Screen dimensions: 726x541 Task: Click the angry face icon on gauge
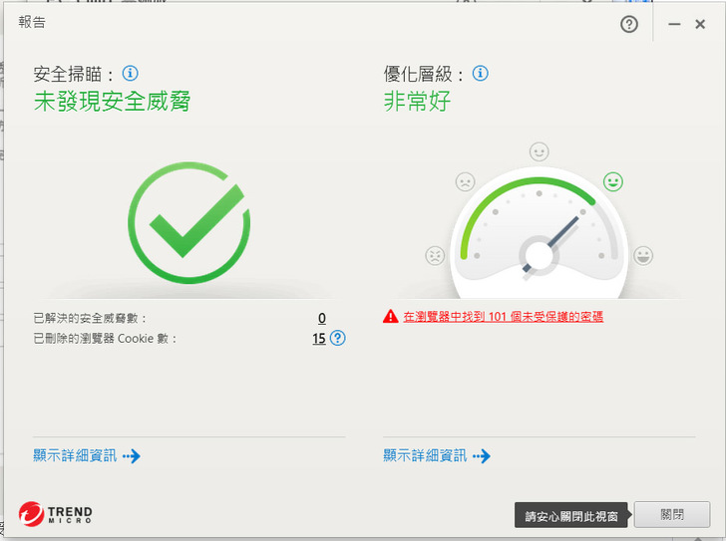click(435, 255)
